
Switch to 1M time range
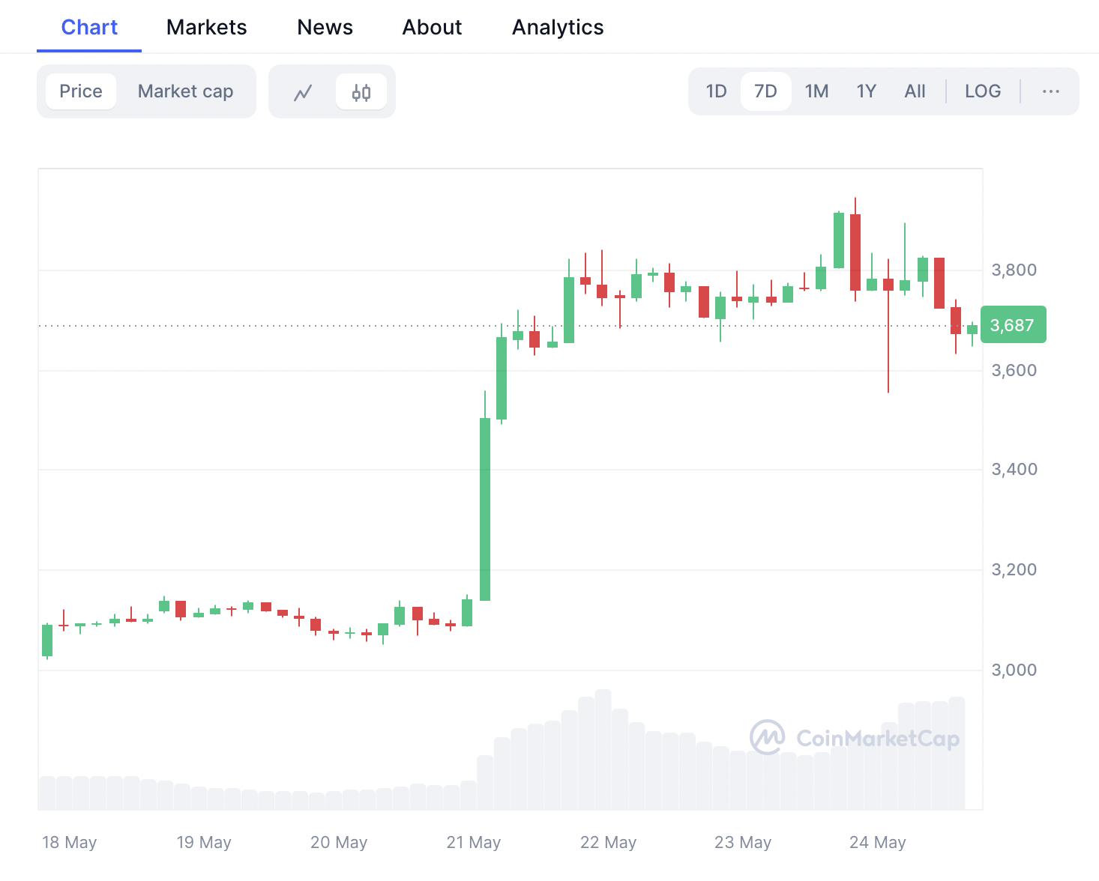(816, 91)
